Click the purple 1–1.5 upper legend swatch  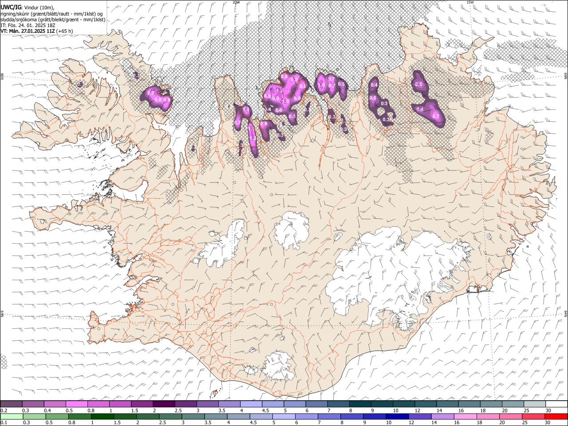coord(120,404)
